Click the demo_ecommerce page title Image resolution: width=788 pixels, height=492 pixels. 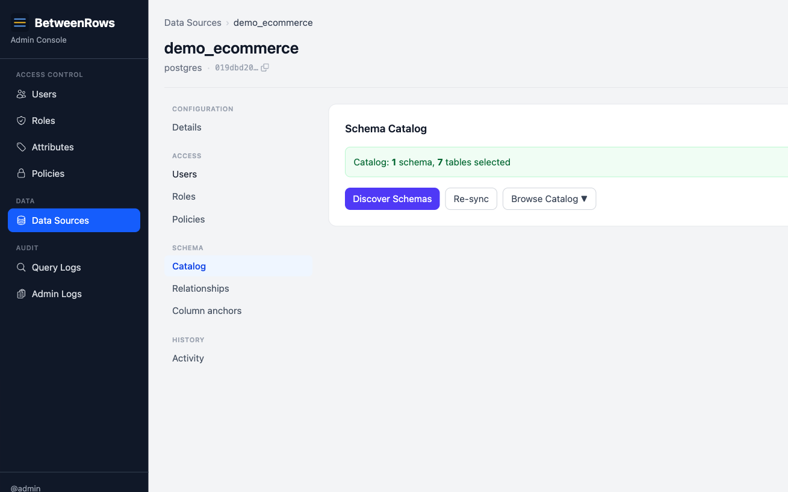(231, 48)
